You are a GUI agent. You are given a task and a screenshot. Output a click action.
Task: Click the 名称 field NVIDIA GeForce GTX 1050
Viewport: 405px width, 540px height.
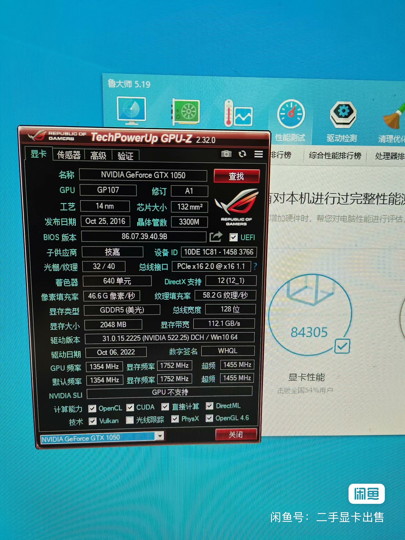pos(143,175)
